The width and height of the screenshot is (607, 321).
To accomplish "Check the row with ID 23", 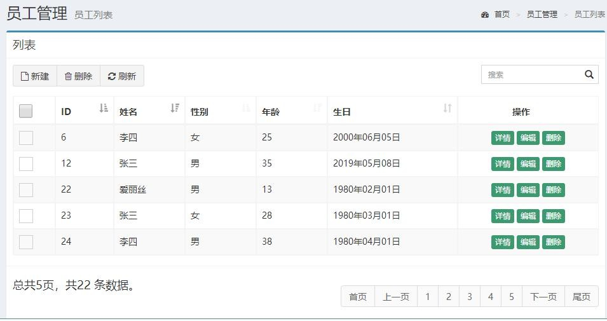I will point(26,215).
